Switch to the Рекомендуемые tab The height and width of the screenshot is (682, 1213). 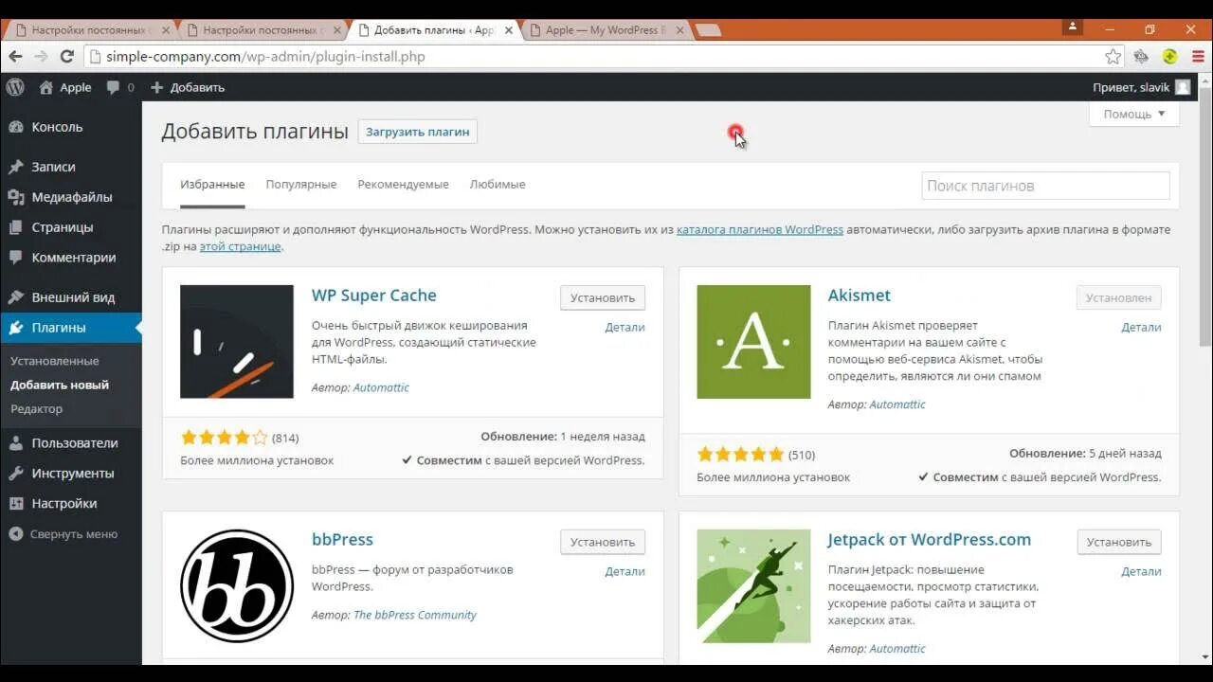(x=403, y=185)
